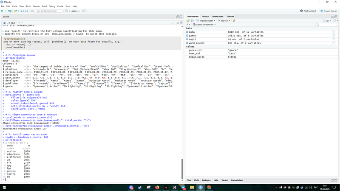Screen dimensions: 340x191
Task: View the word_counts data frame table icon
Action: pos(334,43)
